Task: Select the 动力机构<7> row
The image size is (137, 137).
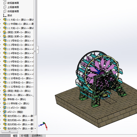Action: click(x=18, y=128)
